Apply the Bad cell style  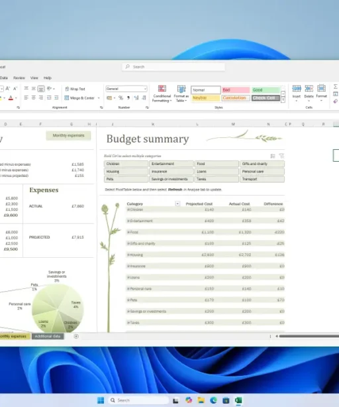(236, 89)
